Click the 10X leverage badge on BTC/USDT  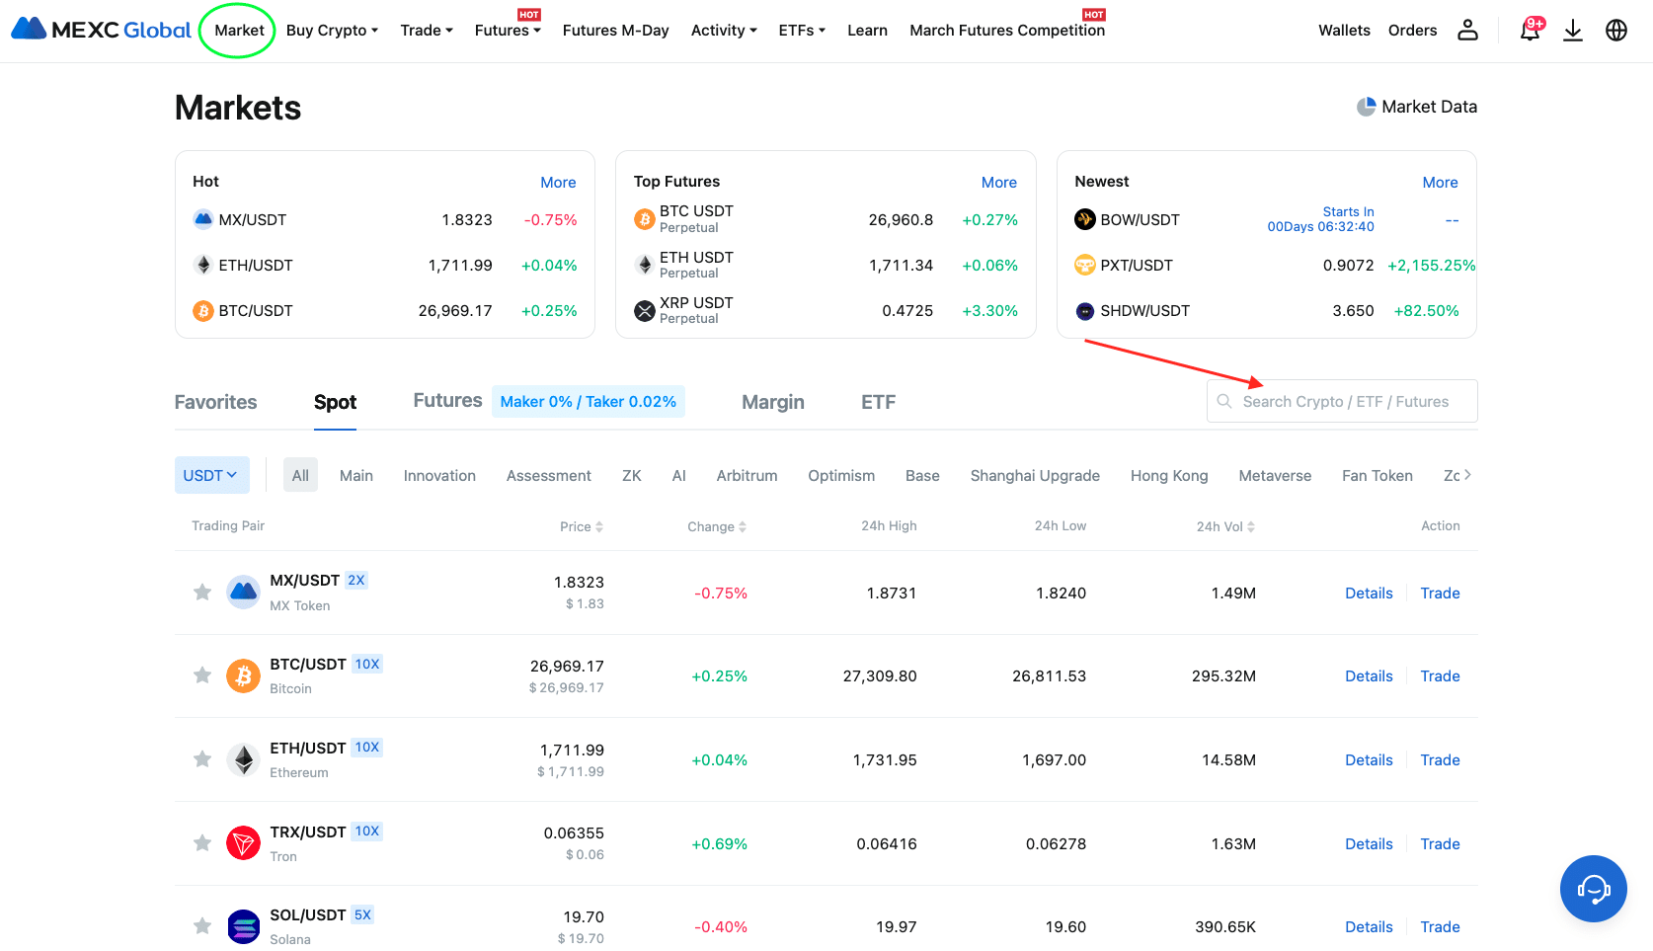[367, 664]
